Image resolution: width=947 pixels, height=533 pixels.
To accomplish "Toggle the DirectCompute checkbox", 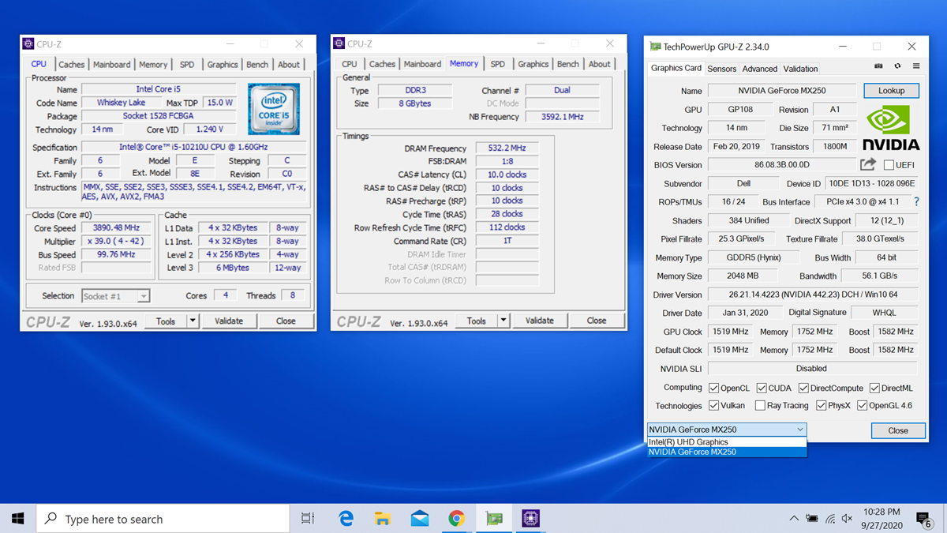I will [803, 388].
